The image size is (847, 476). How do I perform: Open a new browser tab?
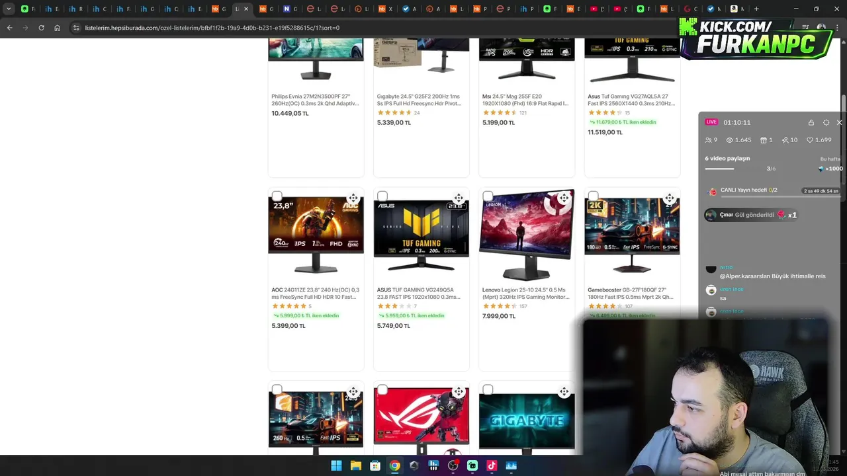tap(756, 9)
